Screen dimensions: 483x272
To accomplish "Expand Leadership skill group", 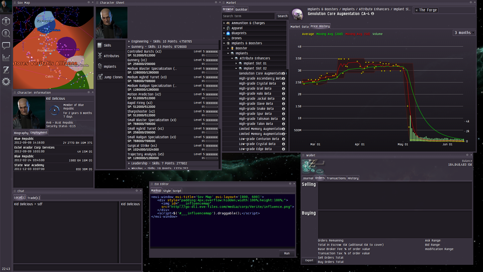I will 129,163.
